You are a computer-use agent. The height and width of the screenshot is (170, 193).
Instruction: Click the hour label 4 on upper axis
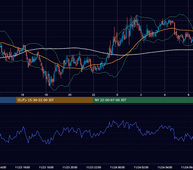[x=165, y=95]
